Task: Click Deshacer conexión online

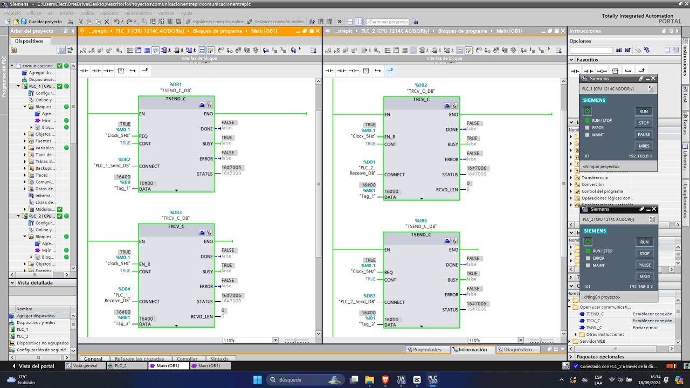Action: 275,22
